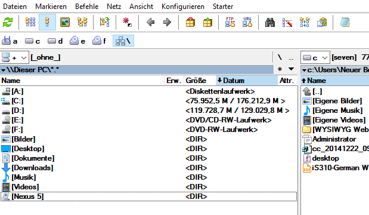This screenshot has height=215, width=369.
Task: Select the [Downloads] folder
Action: 148,168
